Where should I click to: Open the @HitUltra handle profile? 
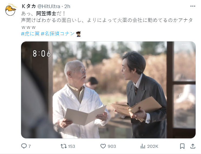coord(49,6)
